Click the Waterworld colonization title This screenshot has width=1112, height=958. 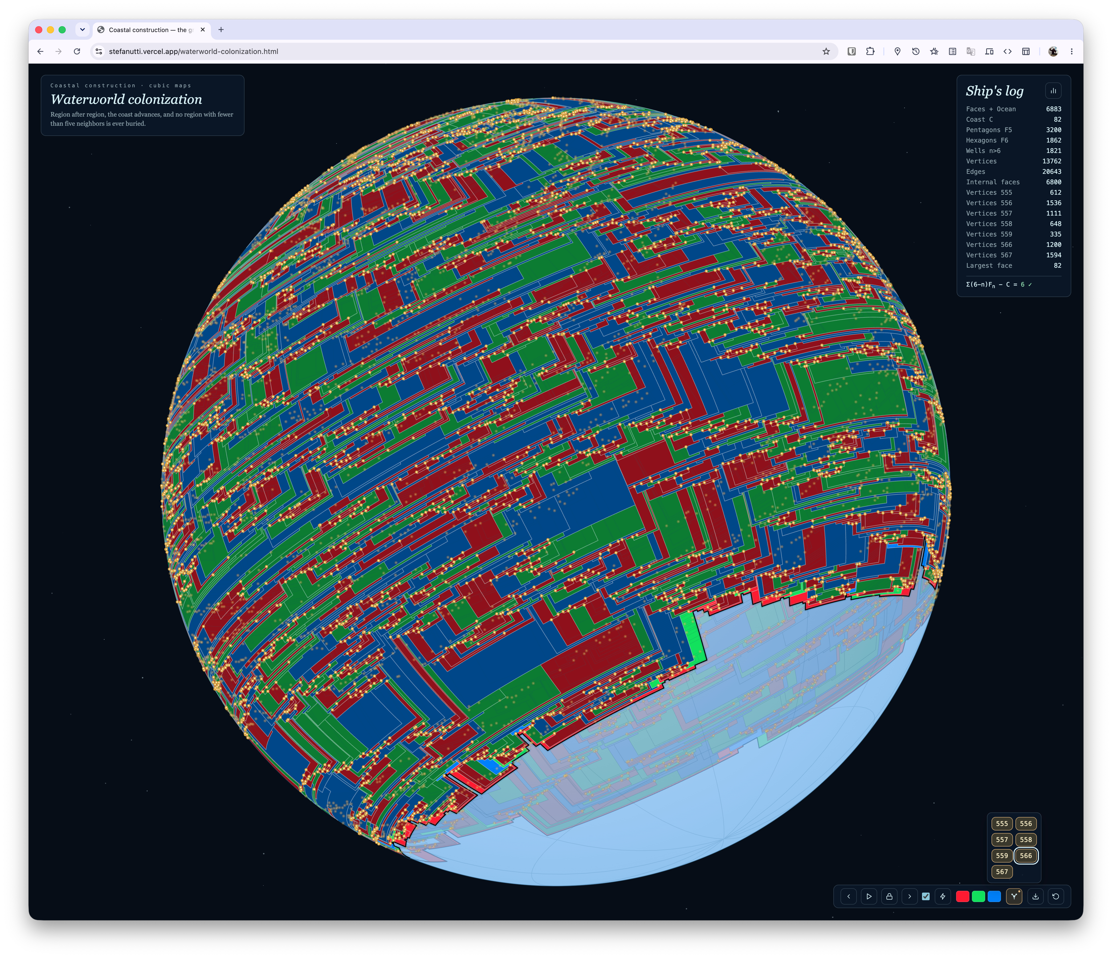click(x=126, y=99)
